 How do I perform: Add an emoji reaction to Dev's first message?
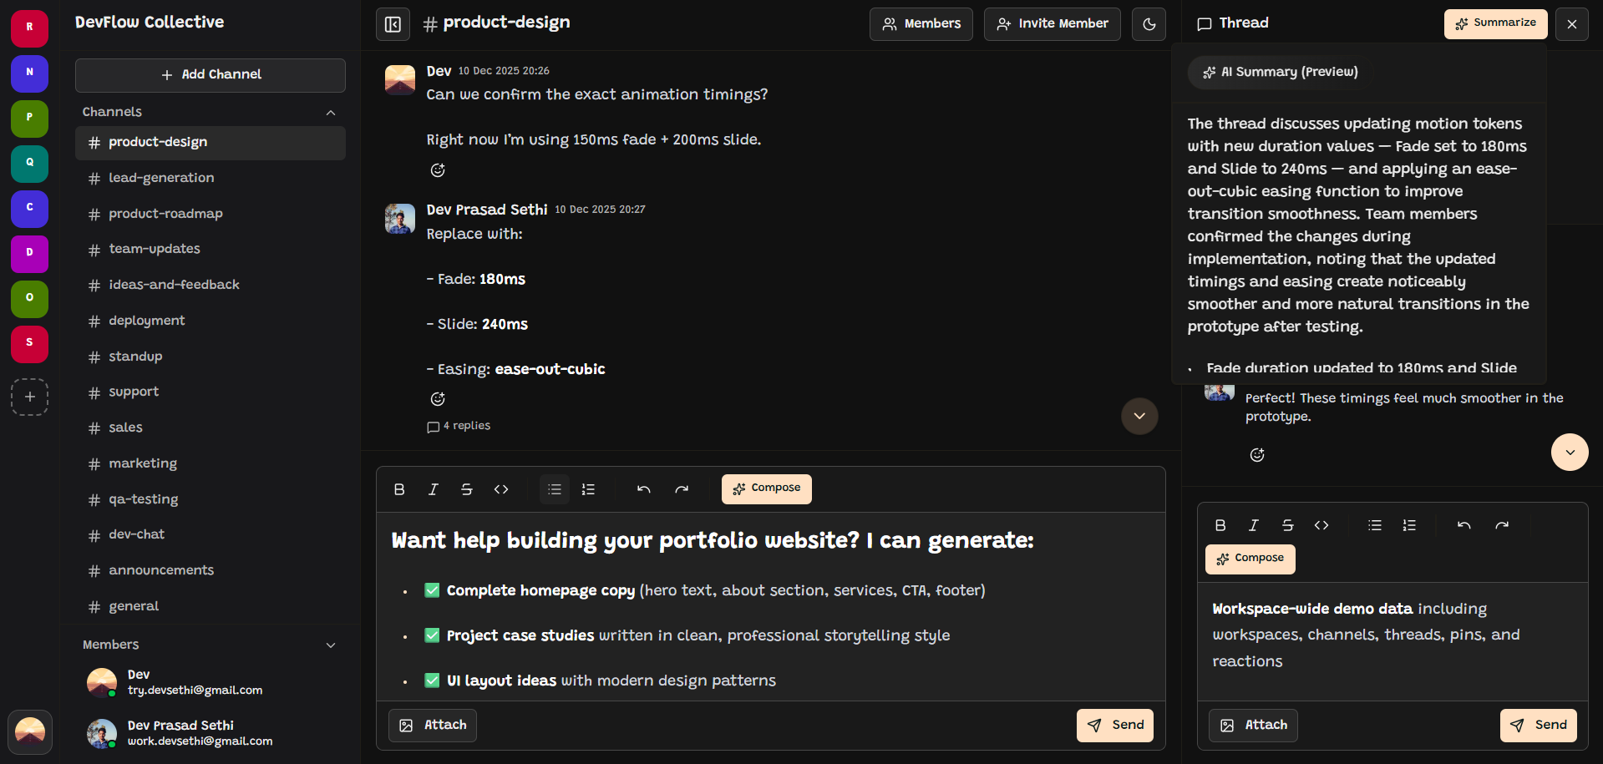coord(438,170)
